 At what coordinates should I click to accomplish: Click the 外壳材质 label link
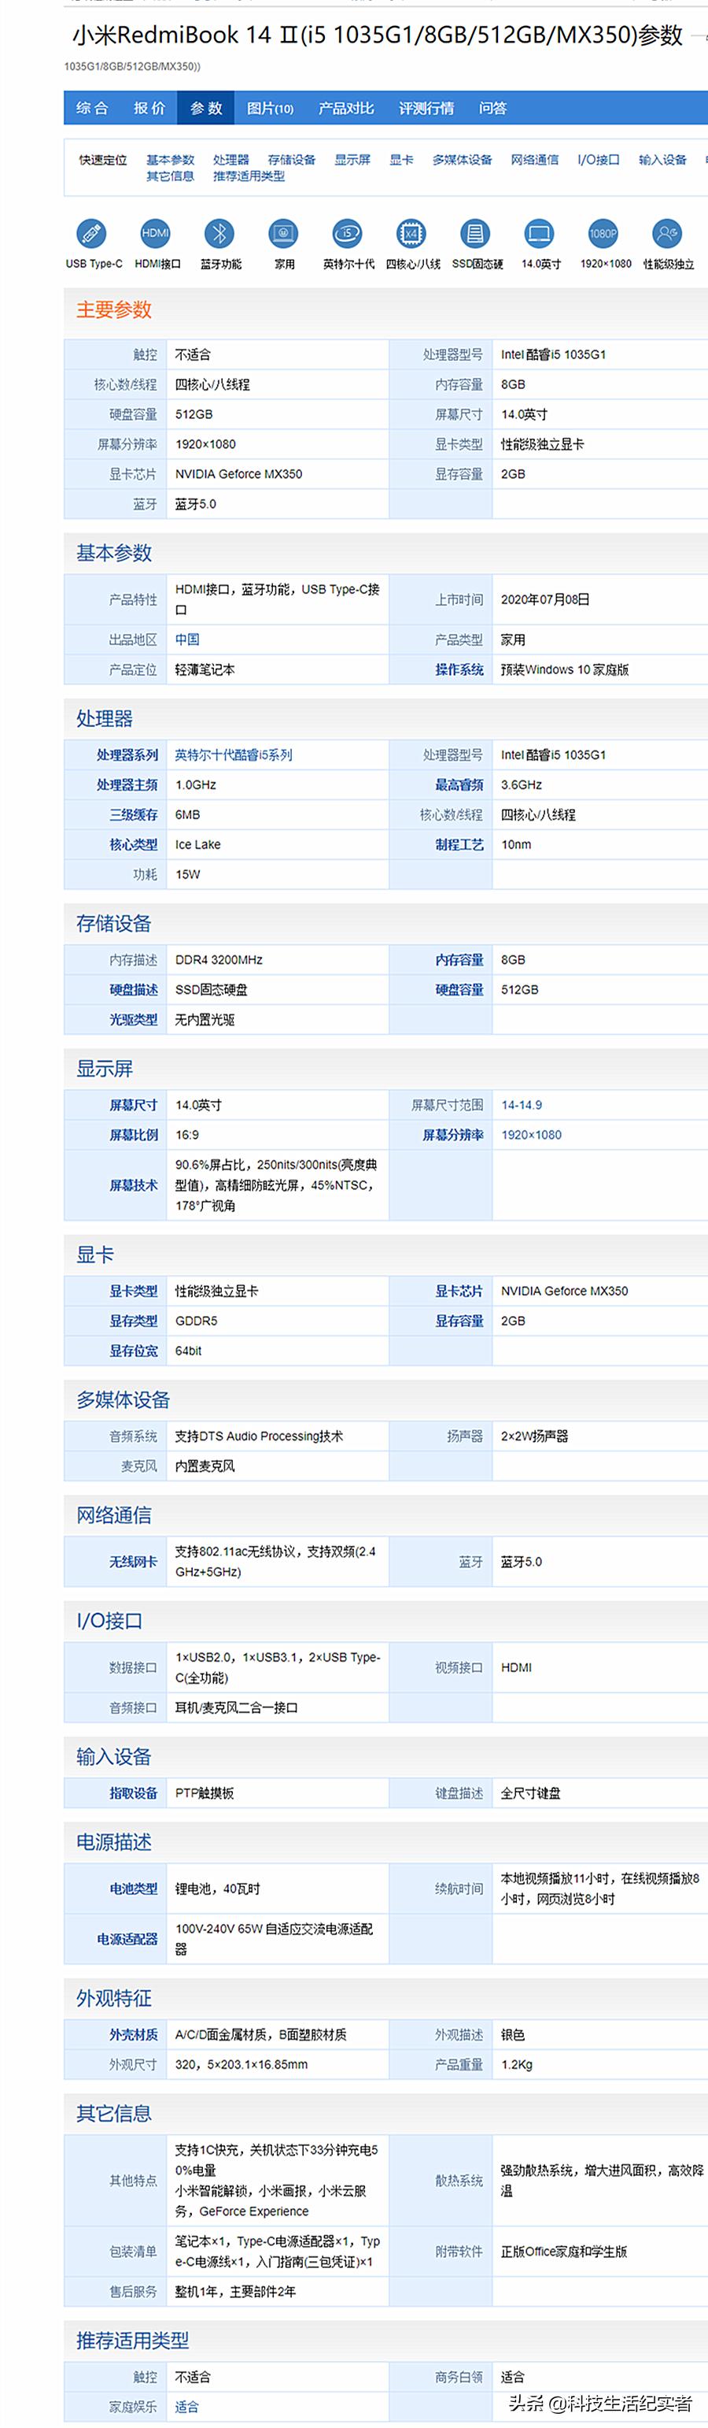(x=133, y=2035)
